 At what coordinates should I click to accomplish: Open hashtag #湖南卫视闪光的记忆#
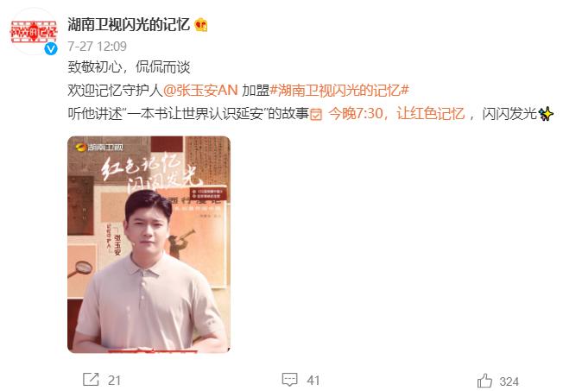(x=339, y=90)
